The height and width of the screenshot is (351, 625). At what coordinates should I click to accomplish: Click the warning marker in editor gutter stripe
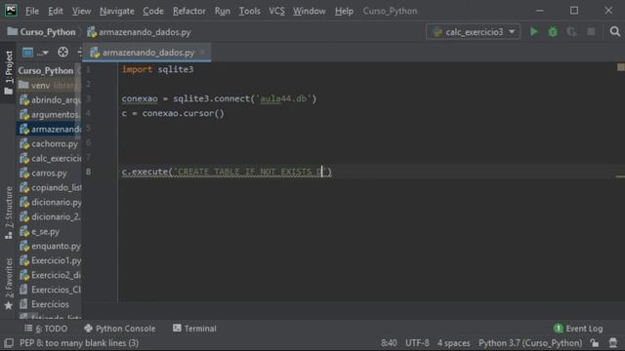click(620, 67)
